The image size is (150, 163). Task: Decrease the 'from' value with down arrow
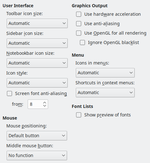[x=45, y=105]
